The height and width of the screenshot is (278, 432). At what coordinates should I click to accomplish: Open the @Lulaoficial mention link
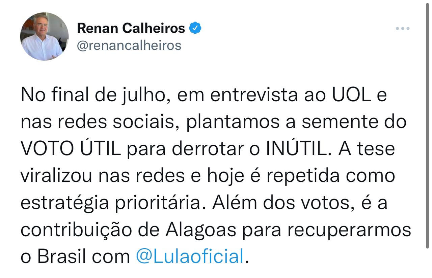point(190,256)
